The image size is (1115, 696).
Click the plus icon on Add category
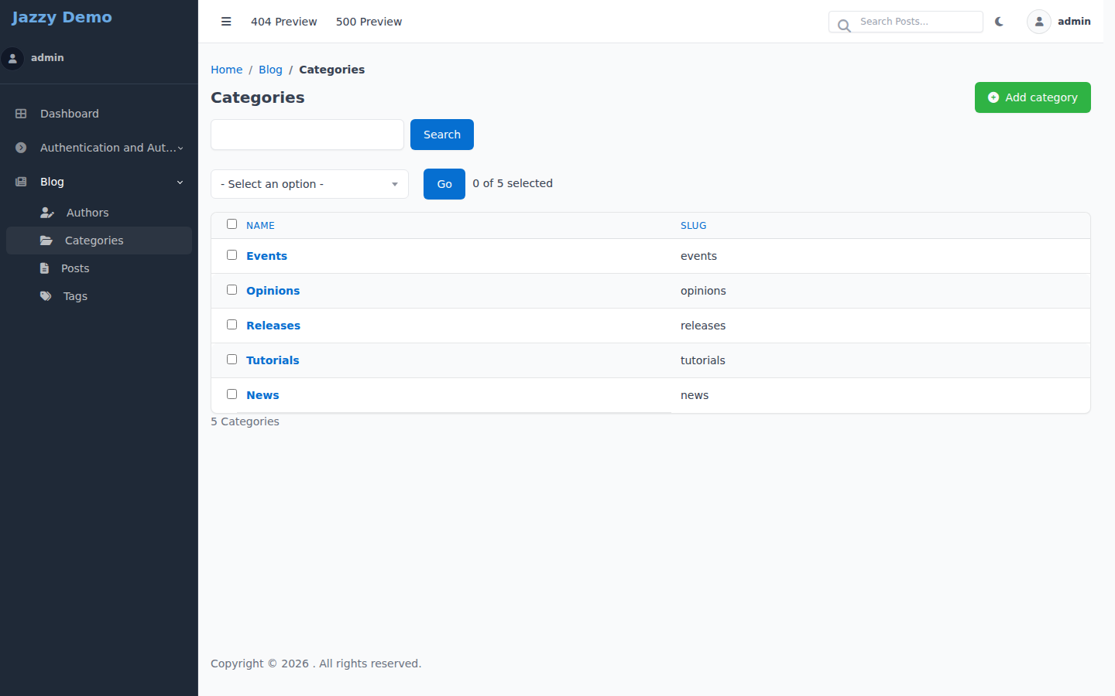(993, 97)
